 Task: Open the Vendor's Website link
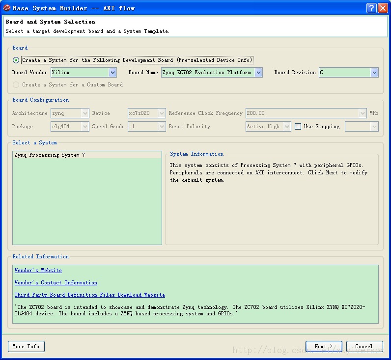38,270
